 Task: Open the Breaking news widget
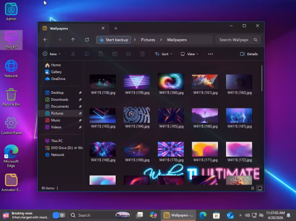25,215
